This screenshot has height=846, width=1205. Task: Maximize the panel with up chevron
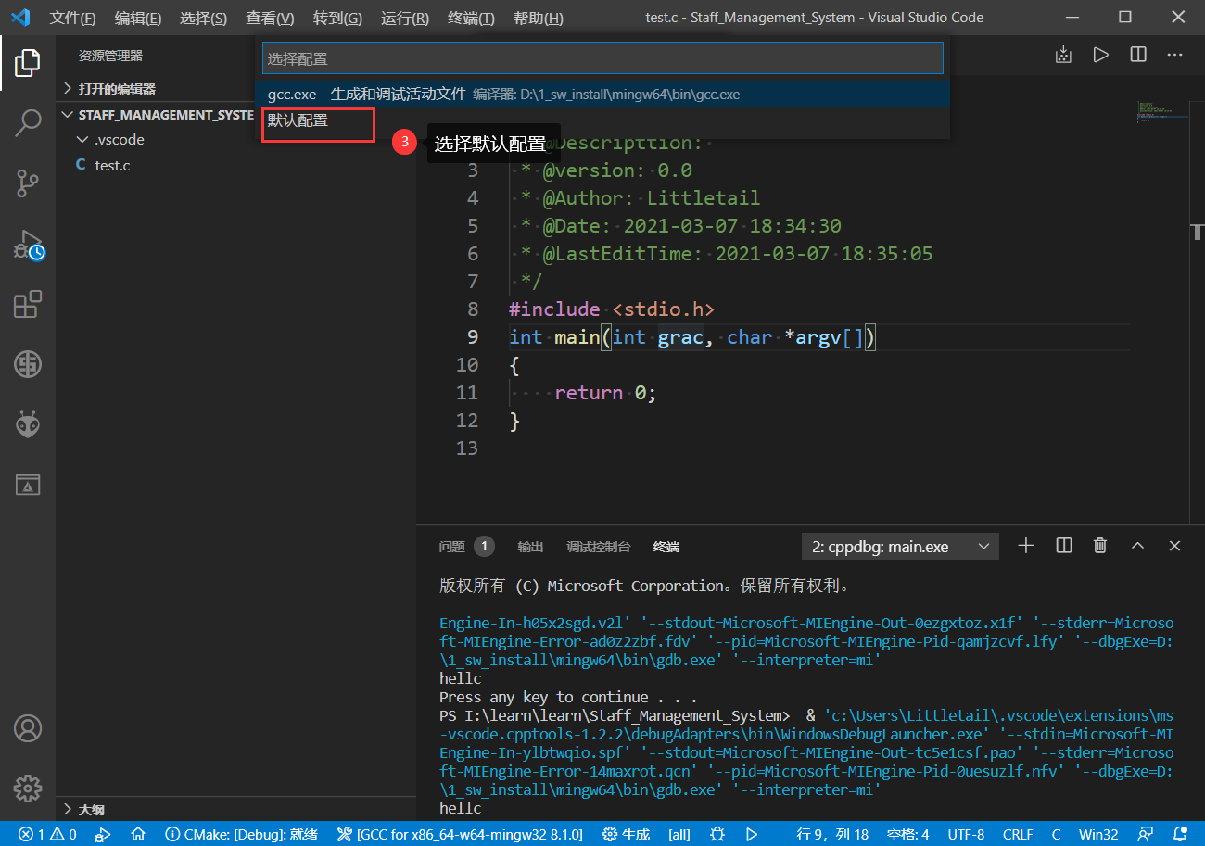1138,546
